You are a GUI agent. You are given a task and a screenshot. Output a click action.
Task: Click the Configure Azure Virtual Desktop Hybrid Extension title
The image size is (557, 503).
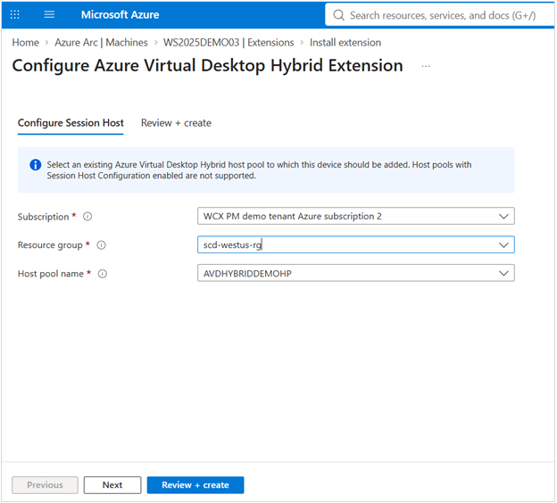[x=207, y=66]
